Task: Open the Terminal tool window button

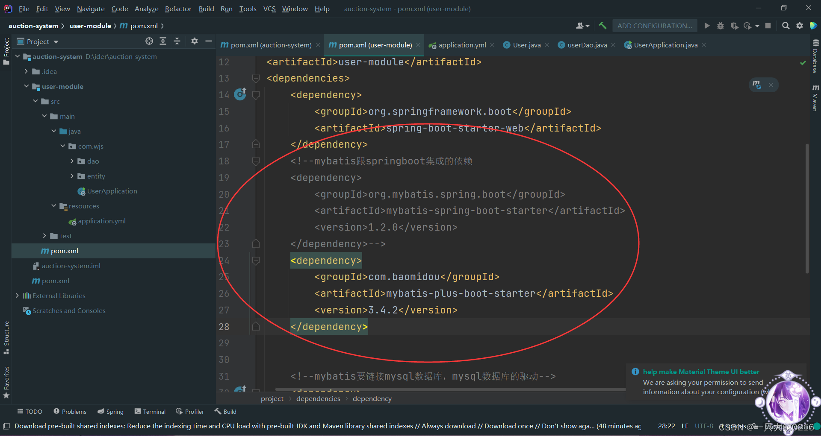Action: 150,412
